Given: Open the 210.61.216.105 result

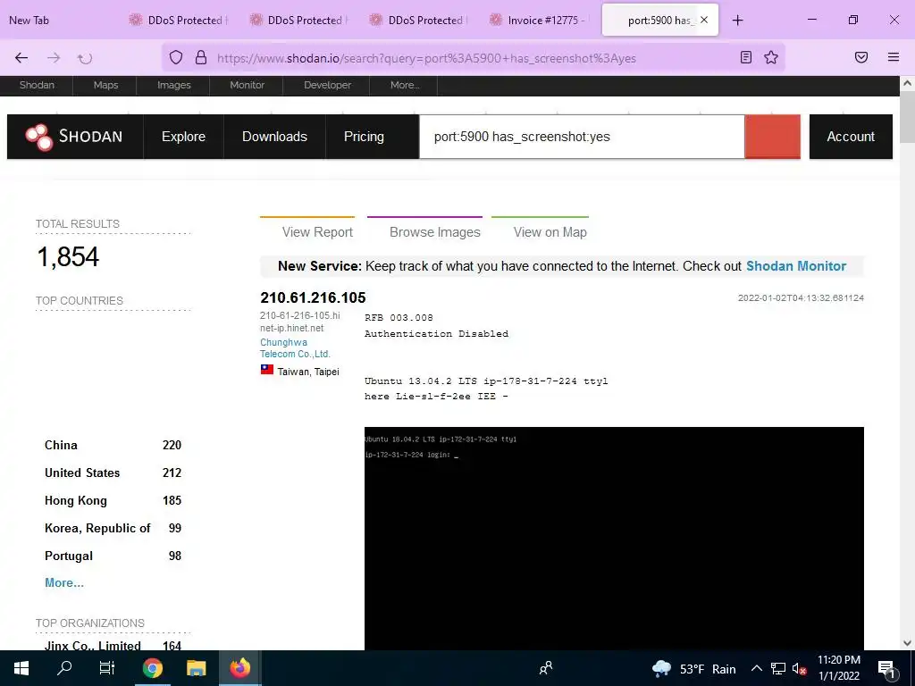Looking at the screenshot, I should click(x=313, y=297).
